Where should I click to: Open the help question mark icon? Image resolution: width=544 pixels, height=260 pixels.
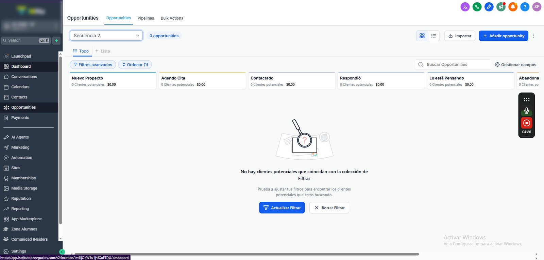pos(525,7)
